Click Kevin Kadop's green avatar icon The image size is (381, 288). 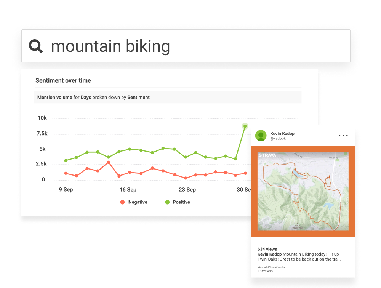point(261,136)
